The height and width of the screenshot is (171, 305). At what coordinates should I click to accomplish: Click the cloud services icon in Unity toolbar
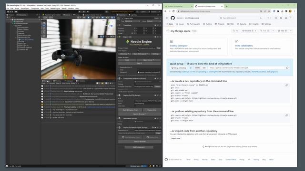pyautogui.click(x=16, y=11)
